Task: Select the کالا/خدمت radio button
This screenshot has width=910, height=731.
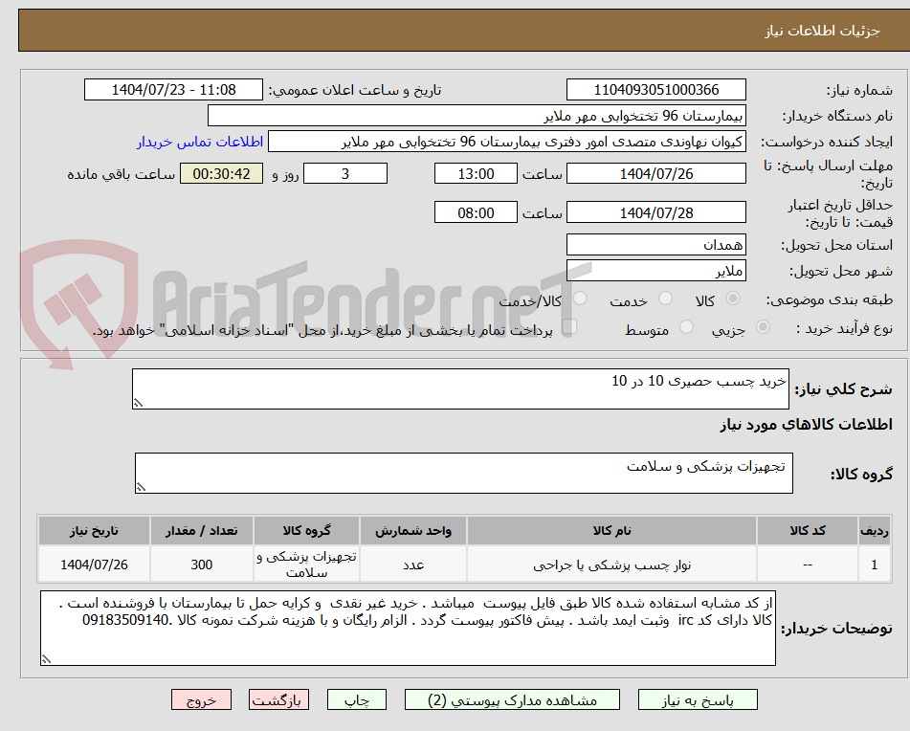Action: pyautogui.click(x=580, y=299)
